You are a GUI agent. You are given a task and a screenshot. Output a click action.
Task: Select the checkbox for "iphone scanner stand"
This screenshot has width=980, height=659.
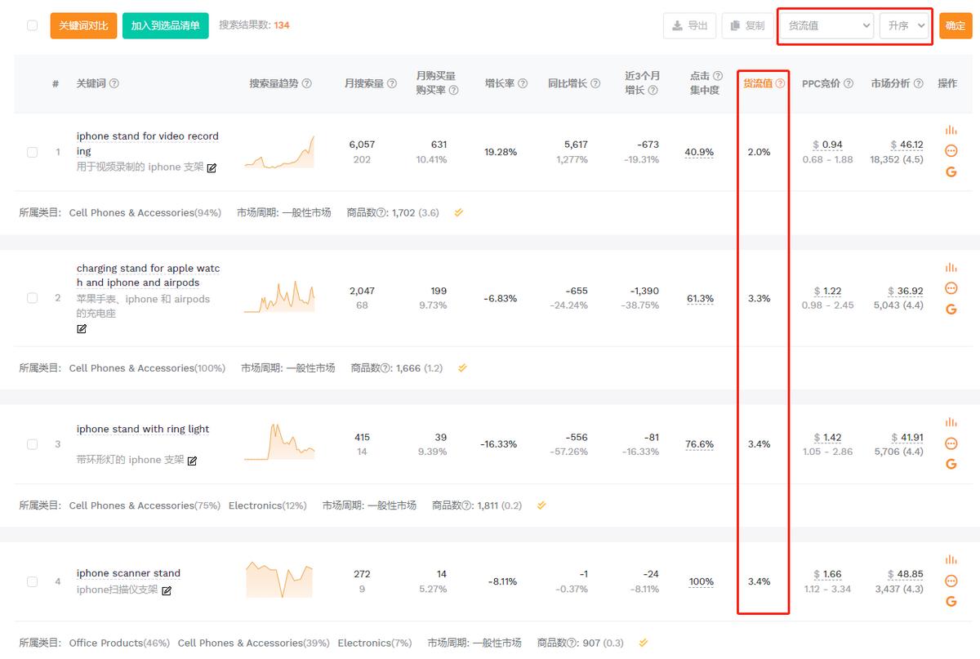pyautogui.click(x=32, y=581)
